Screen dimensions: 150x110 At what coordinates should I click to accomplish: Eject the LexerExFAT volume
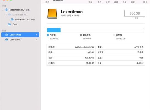point(37,40)
